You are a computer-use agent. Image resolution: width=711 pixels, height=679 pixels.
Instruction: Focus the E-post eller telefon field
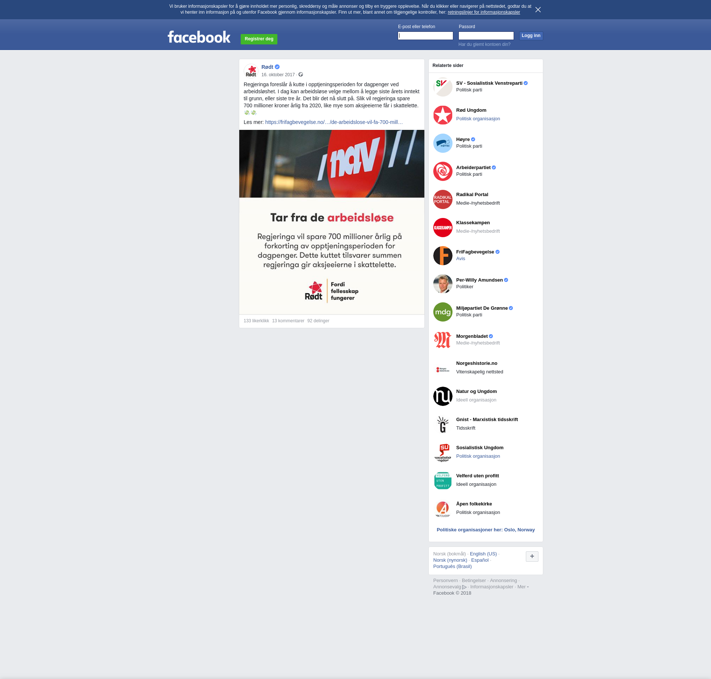pyautogui.click(x=425, y=36)
